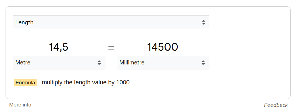The height and width of the screenshot is (112, 297).
Task: Click the number 1000 in the formula
Action: click(123, 82)
